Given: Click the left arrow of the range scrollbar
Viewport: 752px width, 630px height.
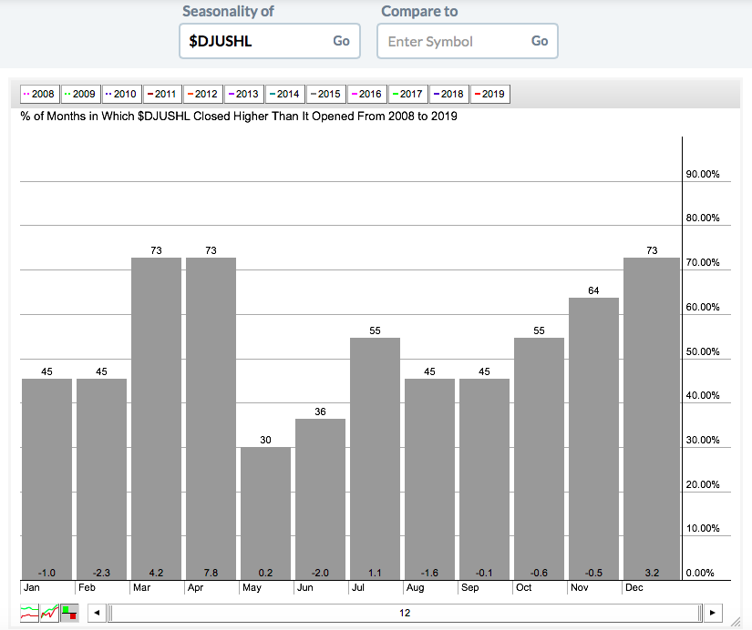Looking at the screenshot, I should pos(97,613).
